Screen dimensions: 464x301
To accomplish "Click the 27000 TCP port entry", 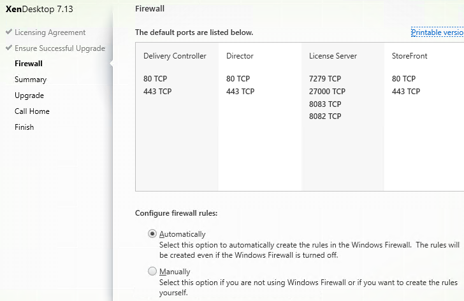I will point(328,91).
